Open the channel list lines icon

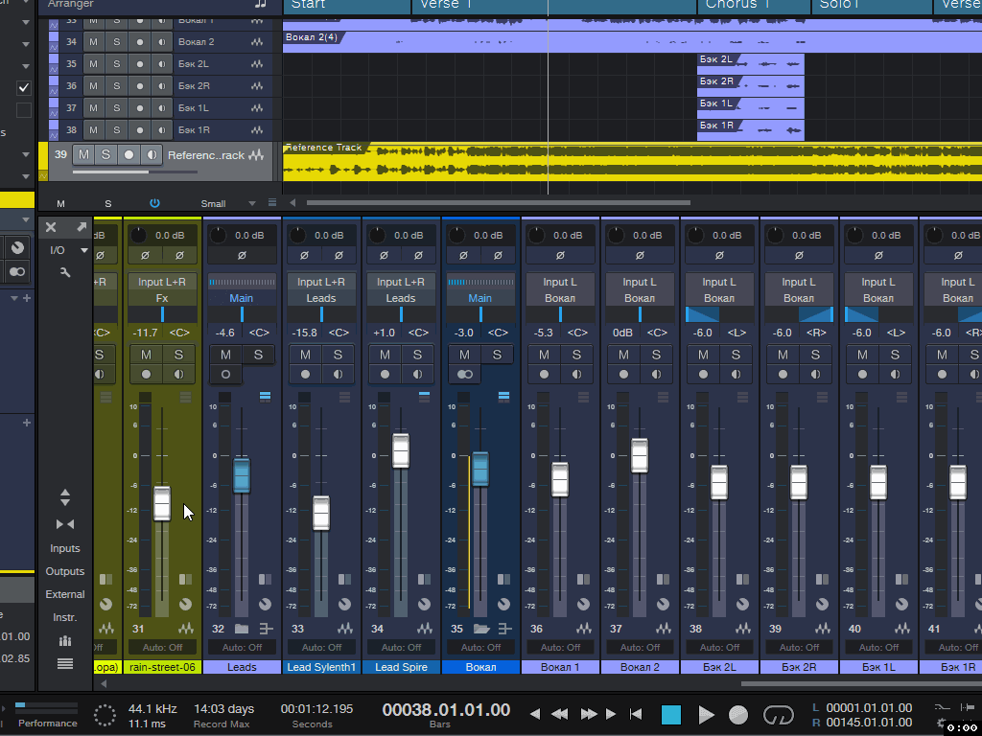[x=65, y=663]
